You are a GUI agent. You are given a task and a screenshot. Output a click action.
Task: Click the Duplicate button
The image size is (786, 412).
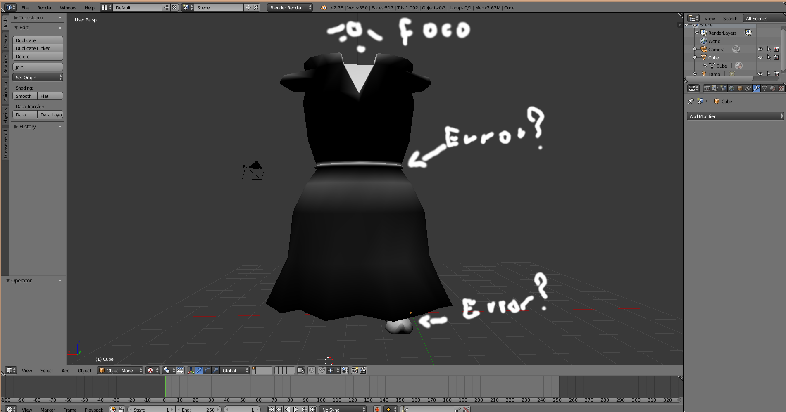(38, 40)
